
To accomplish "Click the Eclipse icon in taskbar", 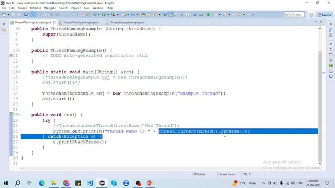I will tap(102, 183).
